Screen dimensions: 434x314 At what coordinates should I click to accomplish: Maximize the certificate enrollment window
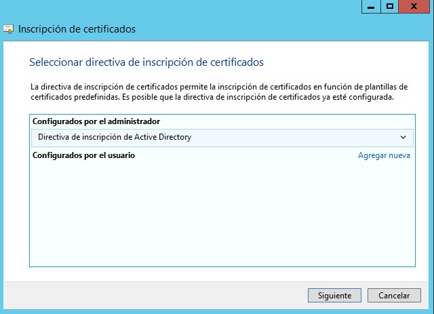(x=390, y=6)
